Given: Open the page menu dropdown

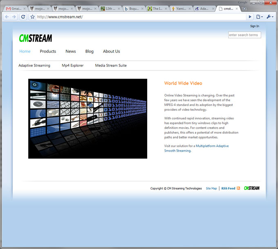Looking at the screenshot, I should (259, 17).
